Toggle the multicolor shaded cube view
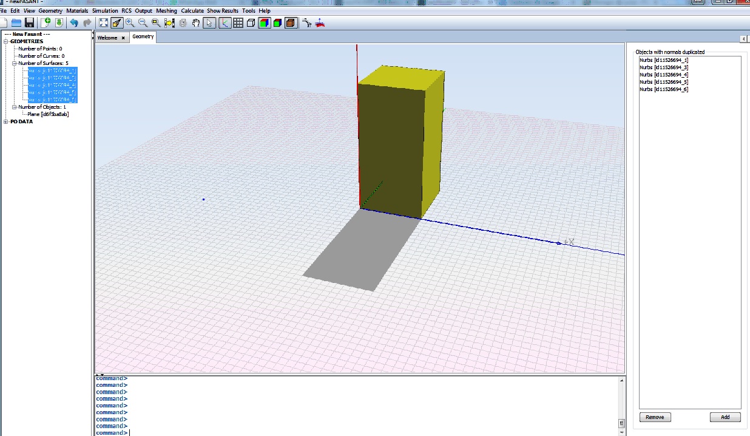 (x=264, y=23)
